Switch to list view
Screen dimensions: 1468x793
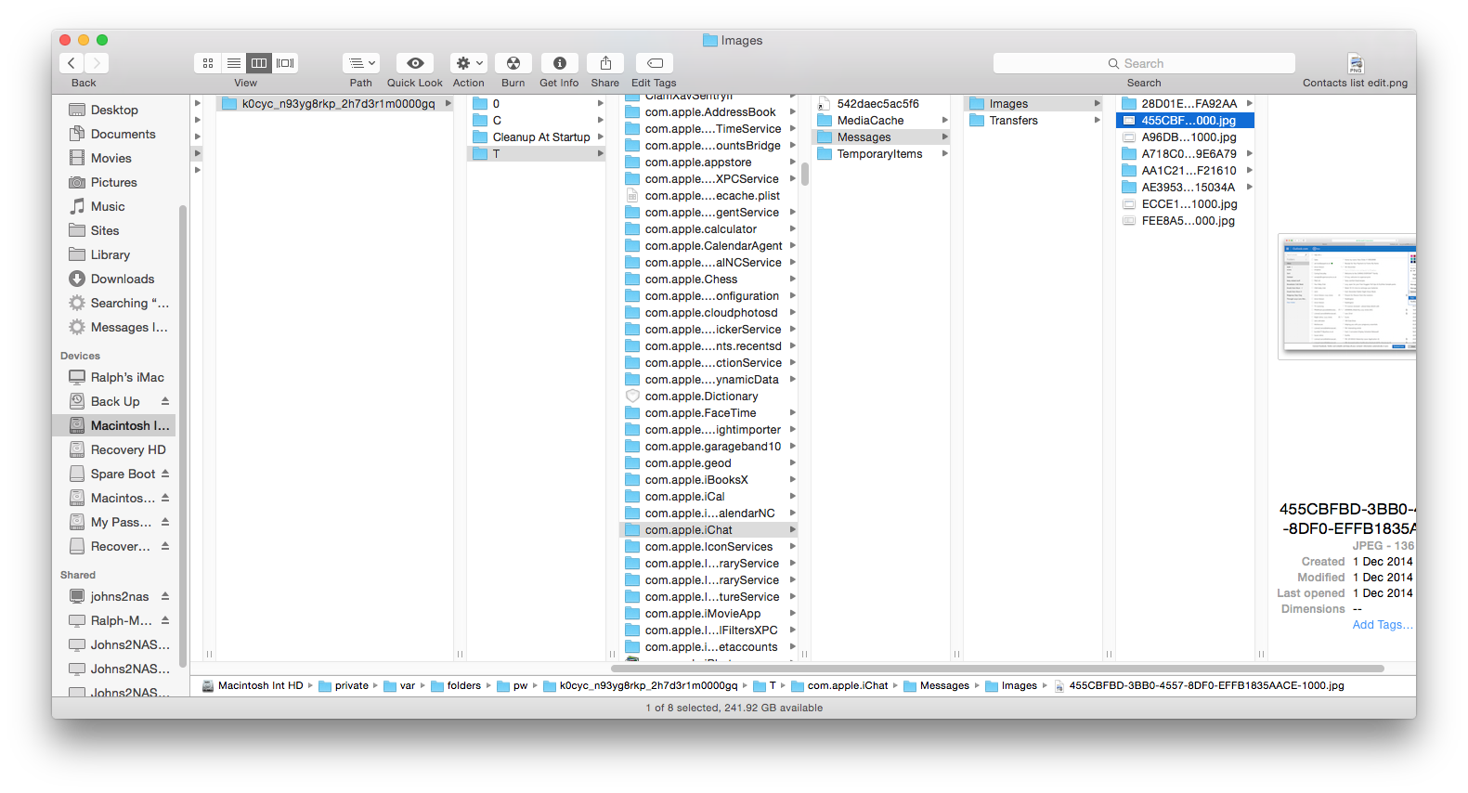click(x=234, y=63)
